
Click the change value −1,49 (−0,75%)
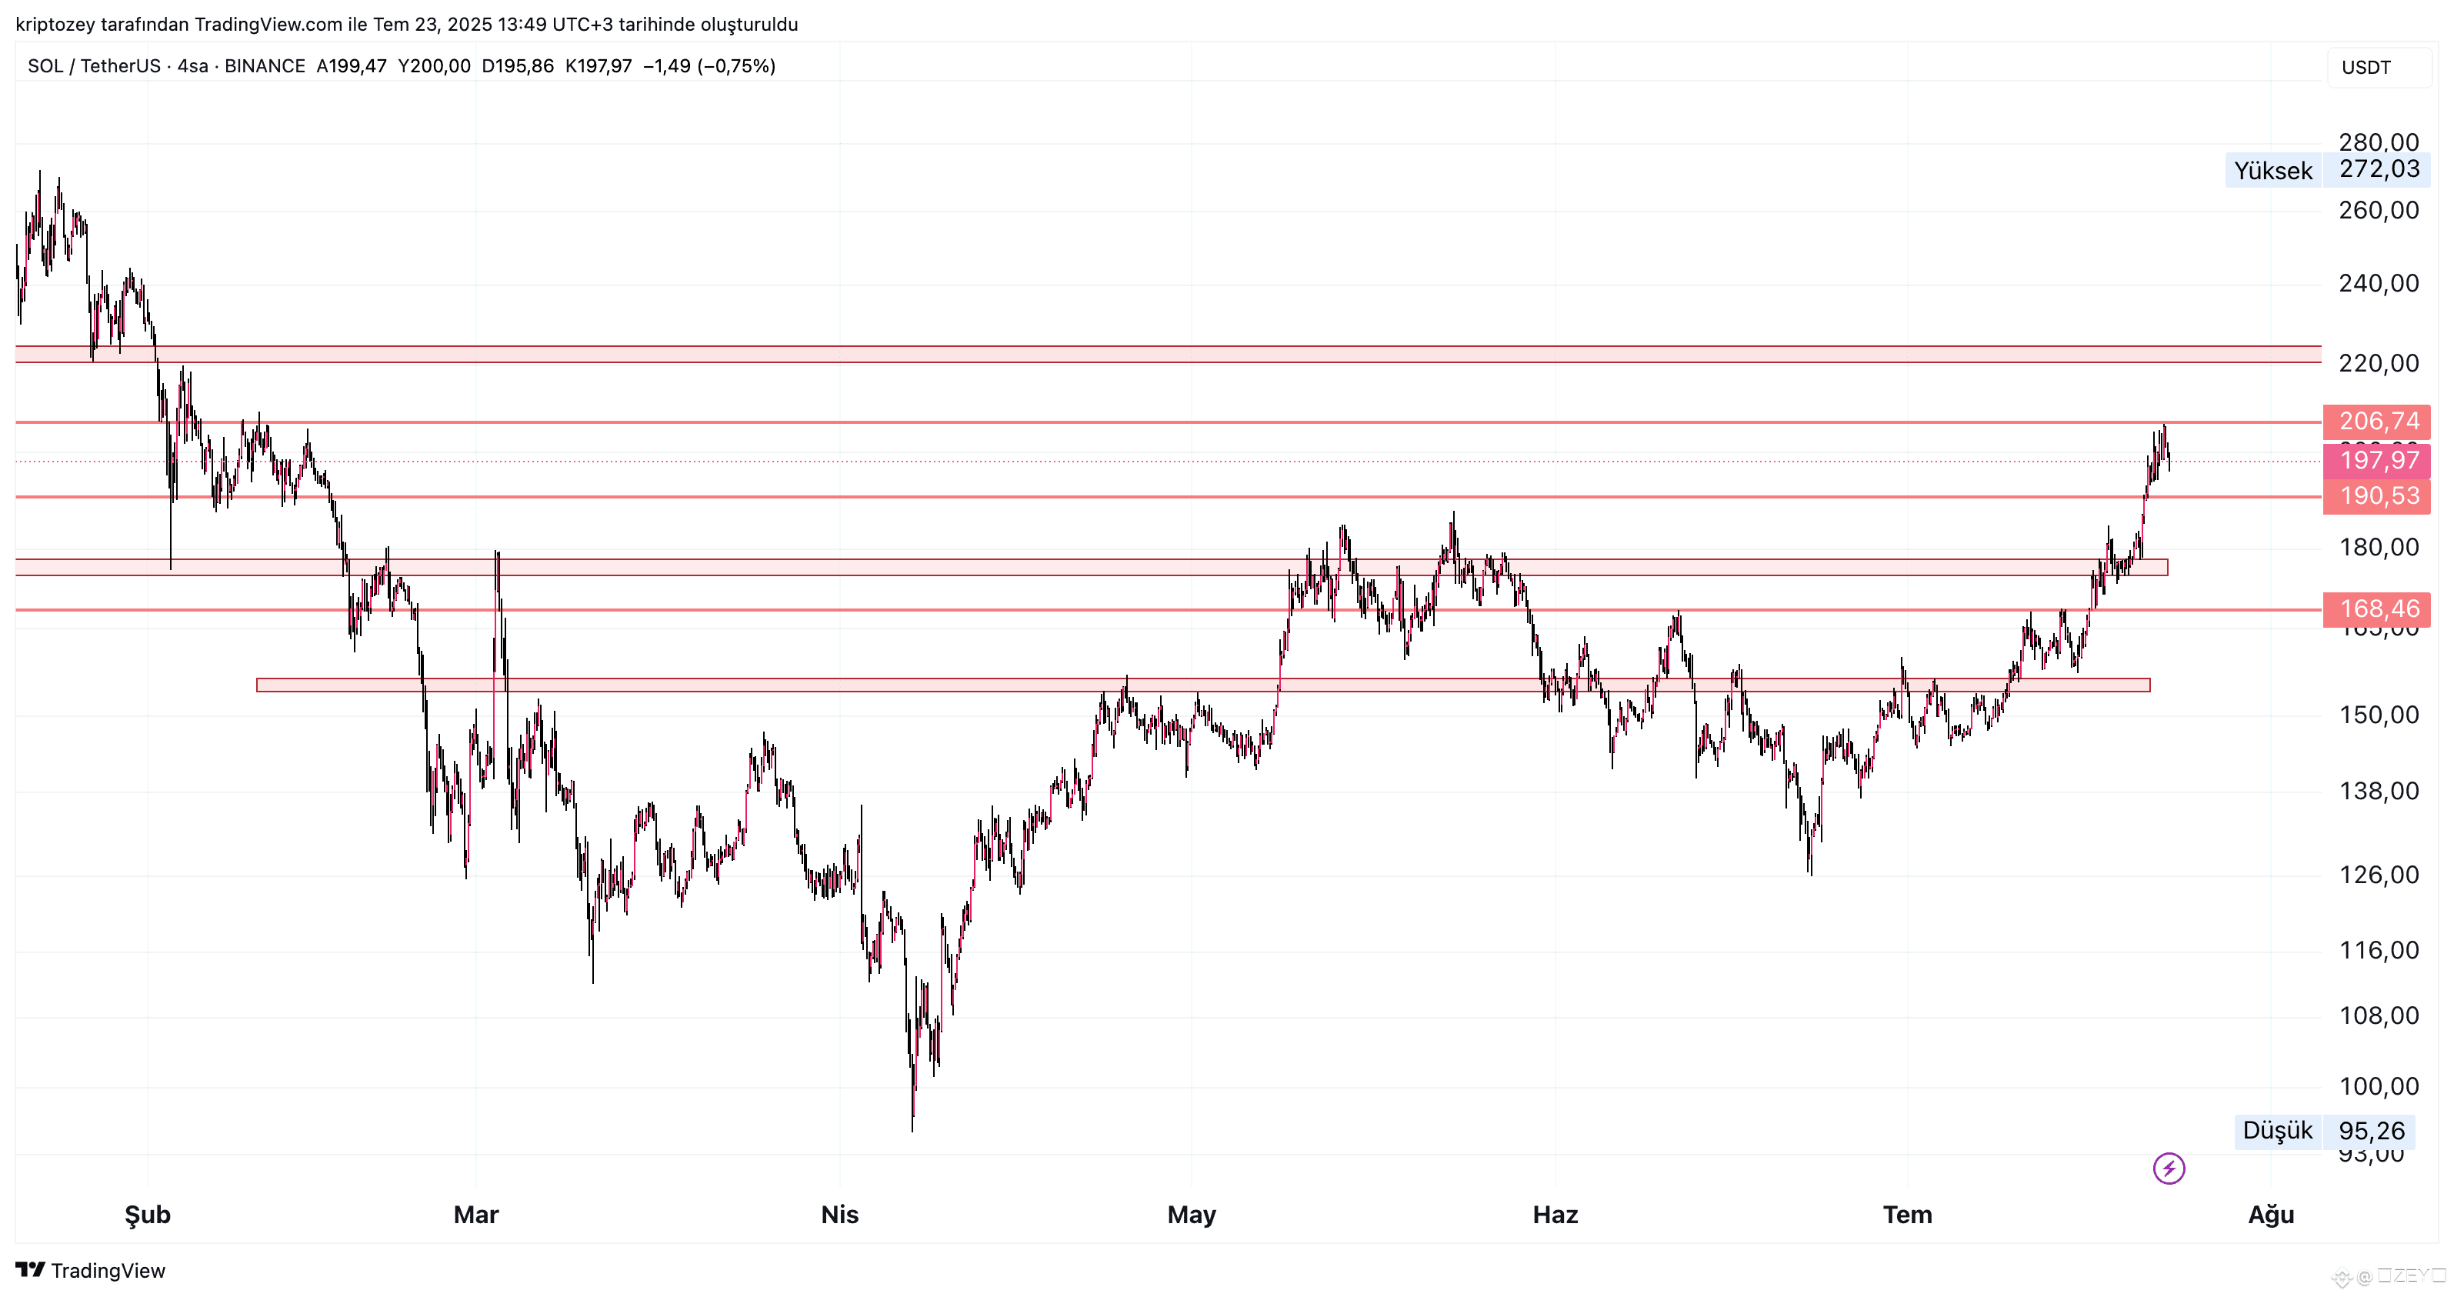pyautogui.click(x=709, y=65)
